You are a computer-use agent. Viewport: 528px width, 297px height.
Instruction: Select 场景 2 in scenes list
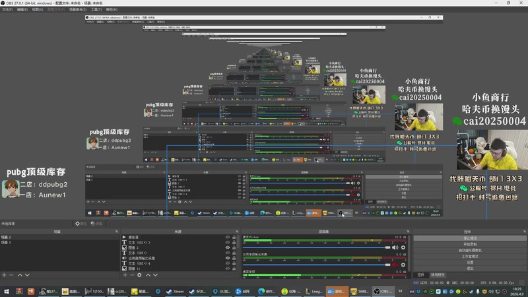pyautogui.click(x=59, y=238)
